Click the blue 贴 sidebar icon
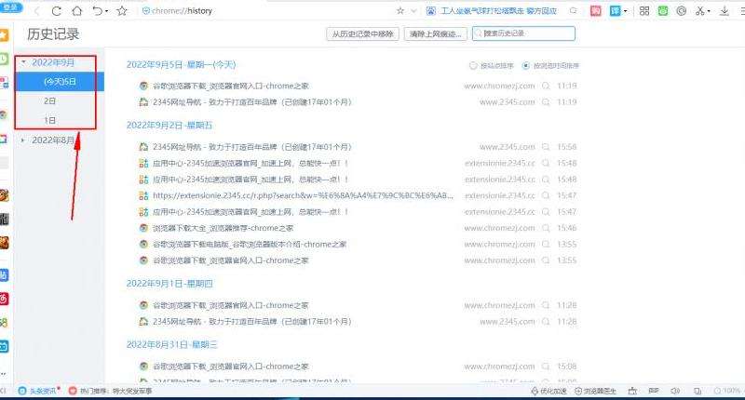Image resolution: width=745 pixels, height=400 pixels. pos(4,274)
